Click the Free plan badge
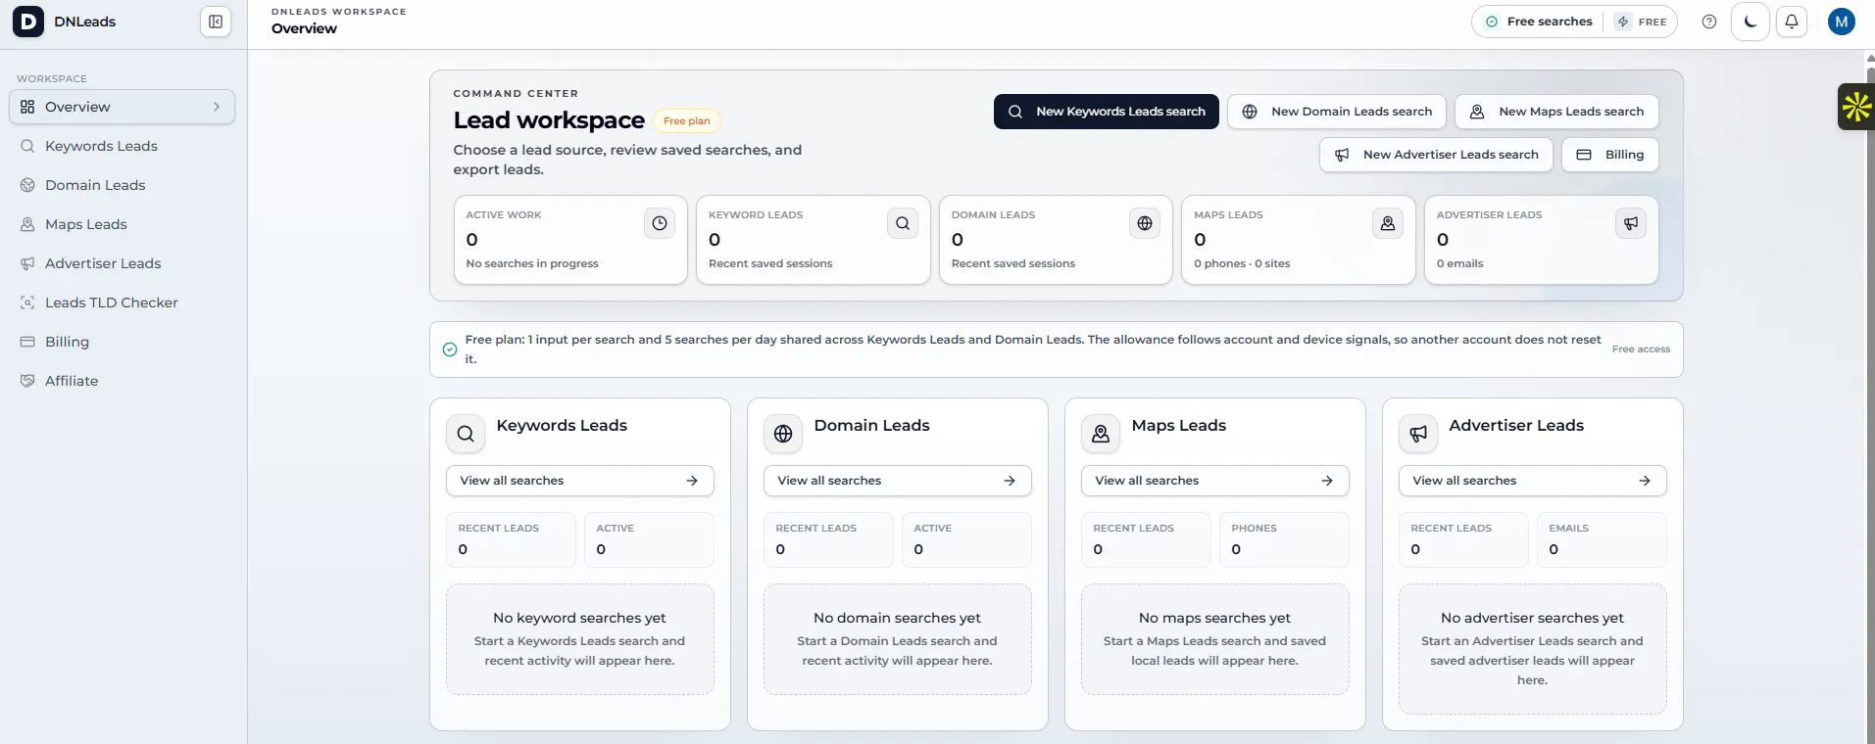The height and width of the screenshot is (744, 1875). tap(687, 121)
